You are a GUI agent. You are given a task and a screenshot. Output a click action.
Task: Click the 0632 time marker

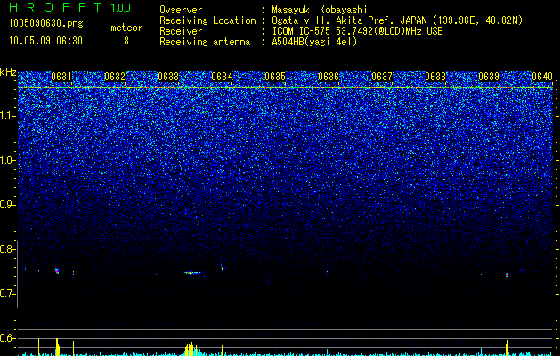pyautogui.click(x=115, y=77)
